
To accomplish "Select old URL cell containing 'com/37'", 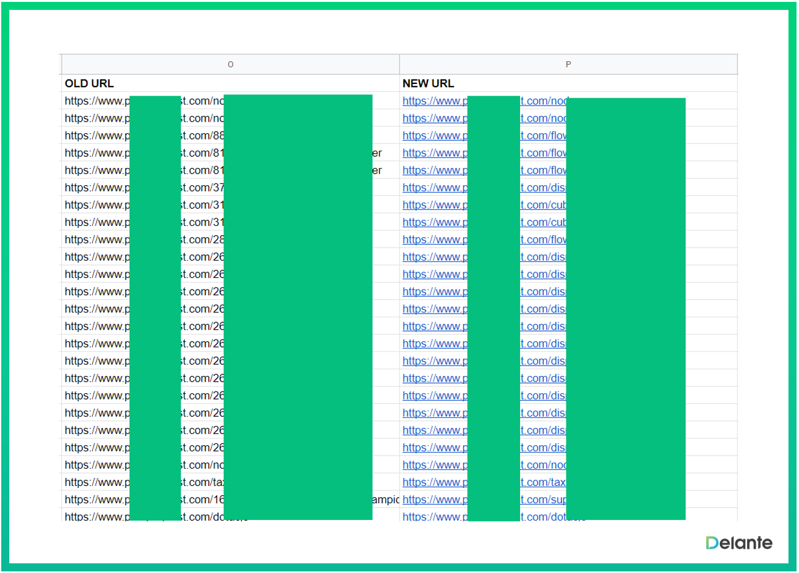I will pos(97,188).
